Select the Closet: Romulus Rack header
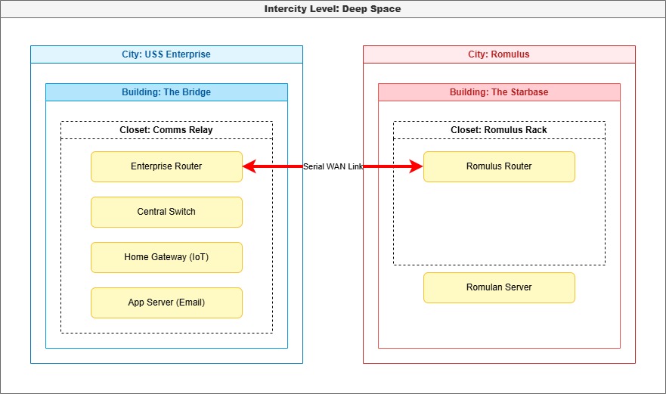 pos(499,130)
